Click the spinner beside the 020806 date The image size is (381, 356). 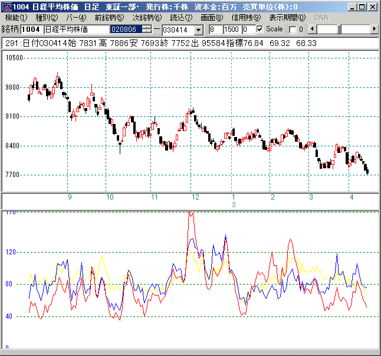[147, 30]
